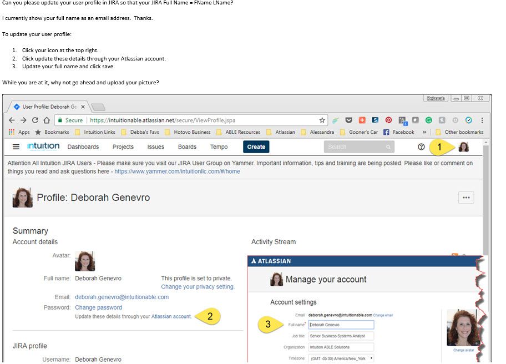This screenshot has width=506, height=364.
Task: Open the Tempo menu
Action: click(x=219, y=147)
